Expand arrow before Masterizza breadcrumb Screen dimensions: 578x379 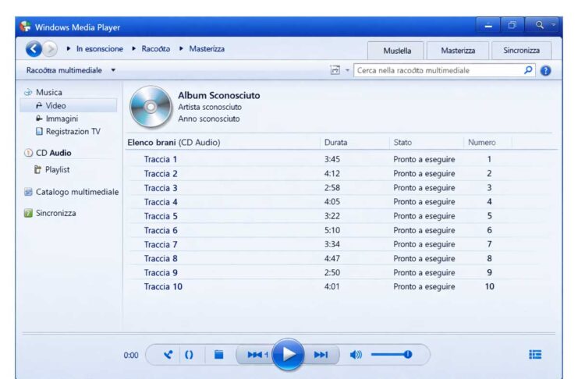(x=182, y=48)
